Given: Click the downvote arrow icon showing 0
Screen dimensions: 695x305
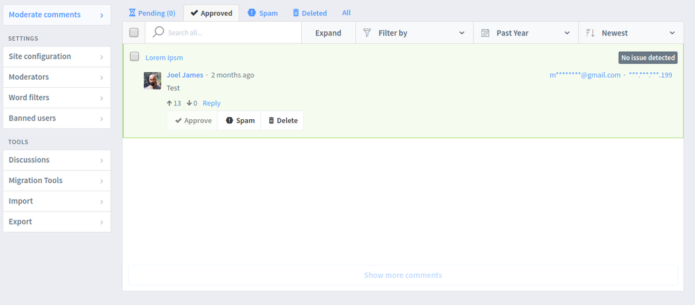Looking at the screenshot, I should pos(189,103).
